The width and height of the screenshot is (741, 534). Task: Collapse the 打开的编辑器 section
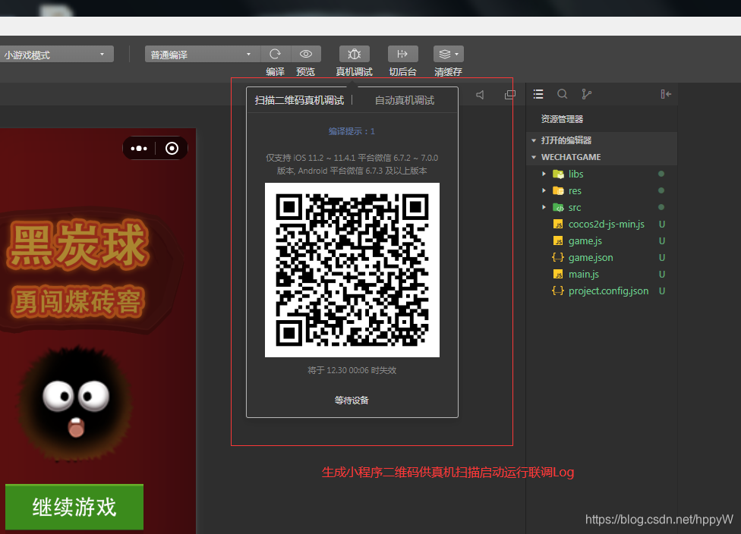(534, 140)
